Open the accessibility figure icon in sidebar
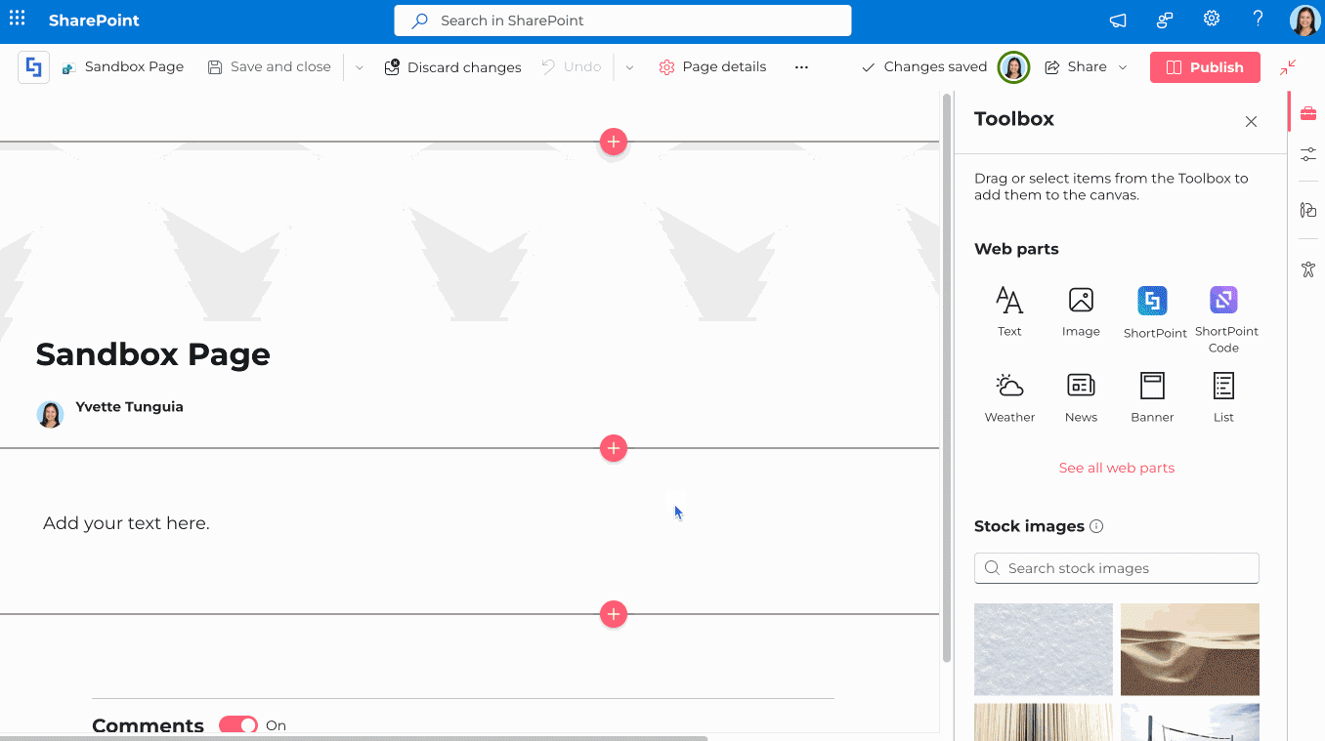Screen dimensions: 1325x741 (1308, 269)
